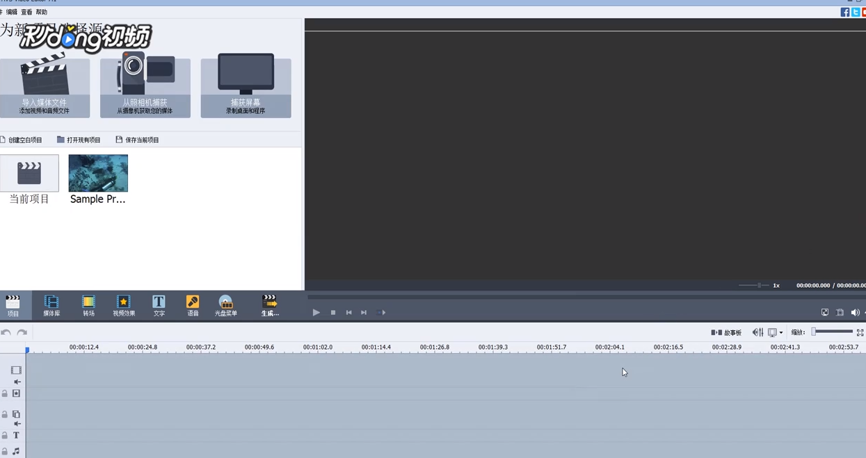Click 打开现有项目 open existing project
866x458 pixels.
(x=79, y=140)
